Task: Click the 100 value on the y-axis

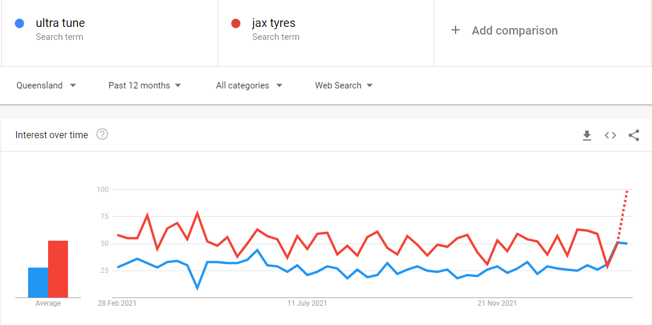Action: pyautogui.click(x=103, y=190)
